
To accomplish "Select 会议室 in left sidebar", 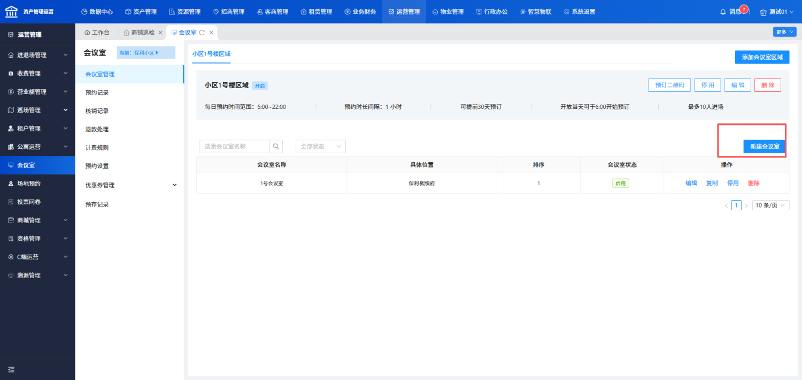I will [37, 165].
